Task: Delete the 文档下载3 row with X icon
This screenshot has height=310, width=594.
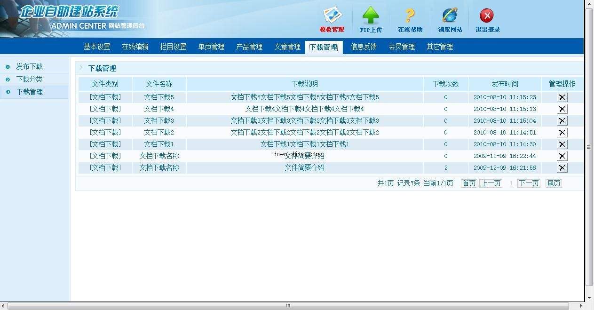Action: pyautogui.click(x=562, y=121)
